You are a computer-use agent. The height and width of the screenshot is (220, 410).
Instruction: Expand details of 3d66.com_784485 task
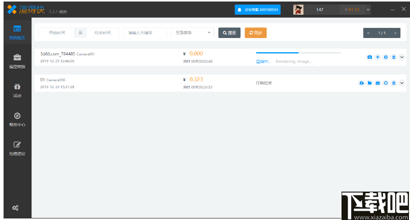tap(402, 57)
